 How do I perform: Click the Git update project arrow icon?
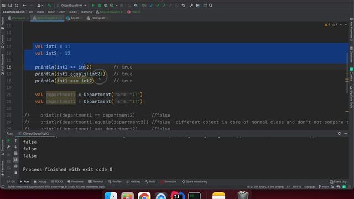(151, 6)
